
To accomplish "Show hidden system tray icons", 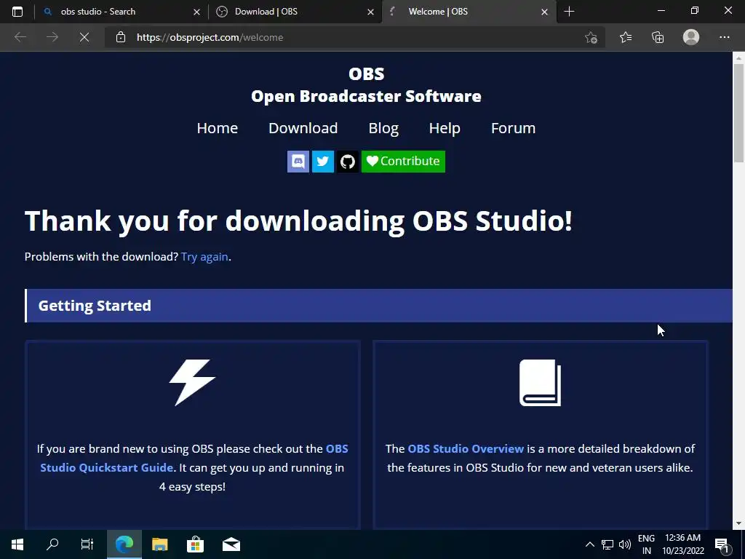I will [589, 544].
